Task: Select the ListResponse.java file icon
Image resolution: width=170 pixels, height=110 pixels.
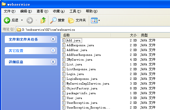Action: click(64, 69)
